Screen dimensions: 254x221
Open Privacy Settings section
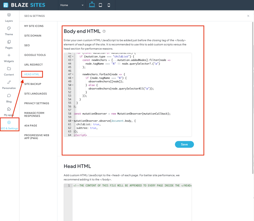[37, 103]
